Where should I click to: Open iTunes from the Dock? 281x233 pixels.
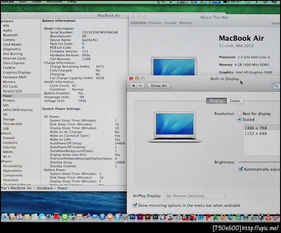[x=102, y=217]
